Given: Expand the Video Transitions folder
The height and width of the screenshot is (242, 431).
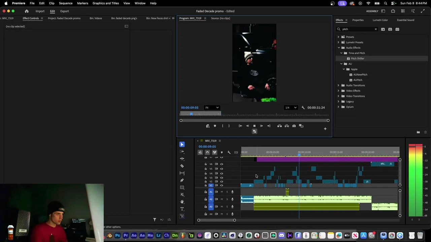Looking at the screenshot, I should coord(338,96).
